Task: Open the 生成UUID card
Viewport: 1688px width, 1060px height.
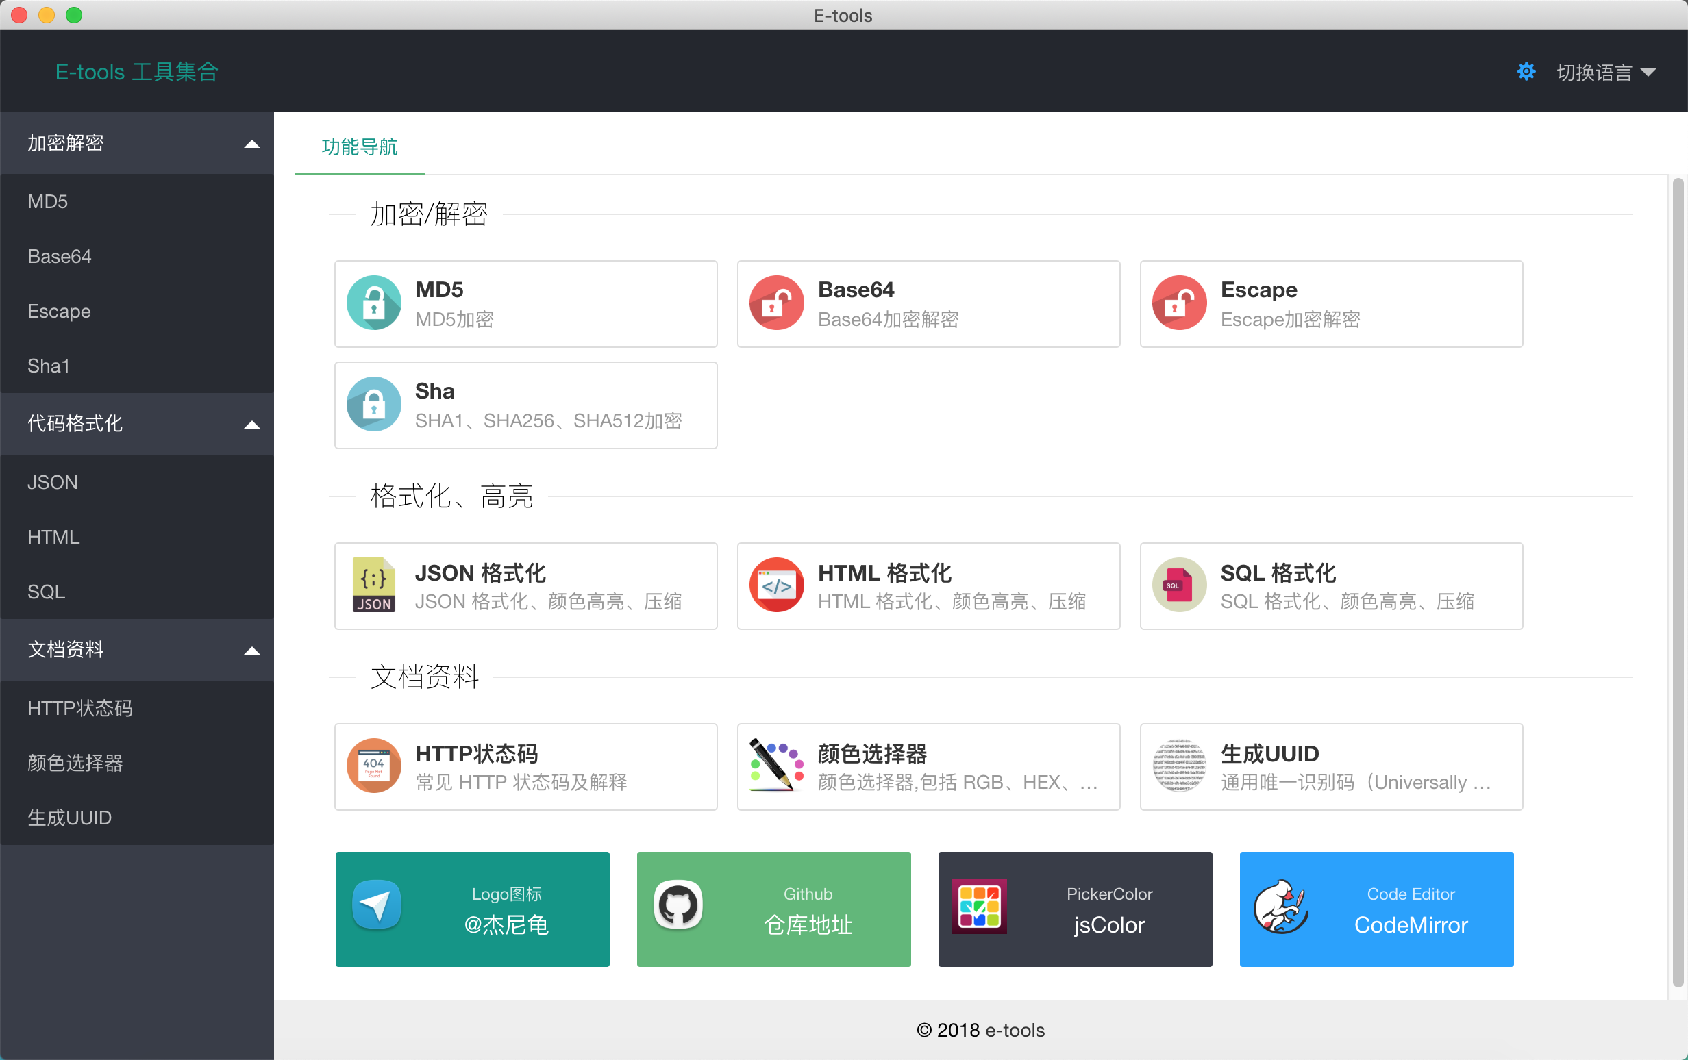Action: click(x=1330, y=766)
